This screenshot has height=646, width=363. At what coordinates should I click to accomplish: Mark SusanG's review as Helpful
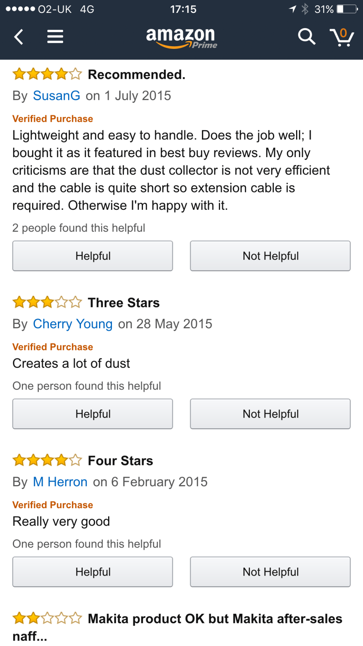pos(93,256)
